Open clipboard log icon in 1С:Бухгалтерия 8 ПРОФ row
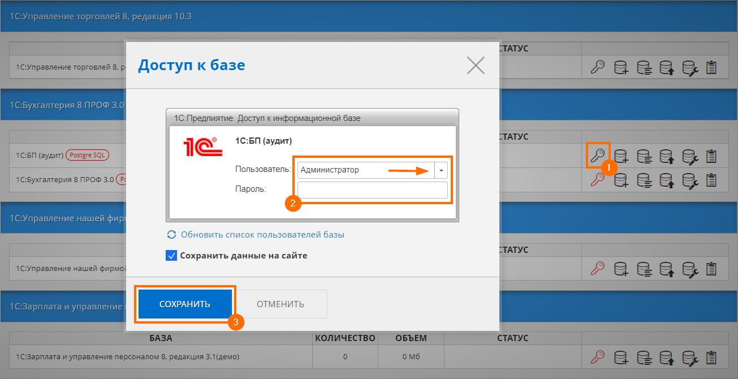Viewport: 738px width, 379px height. point(711,180)
